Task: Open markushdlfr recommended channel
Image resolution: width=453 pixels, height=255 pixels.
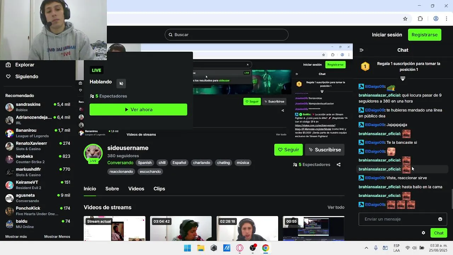Action: [38, 172]
